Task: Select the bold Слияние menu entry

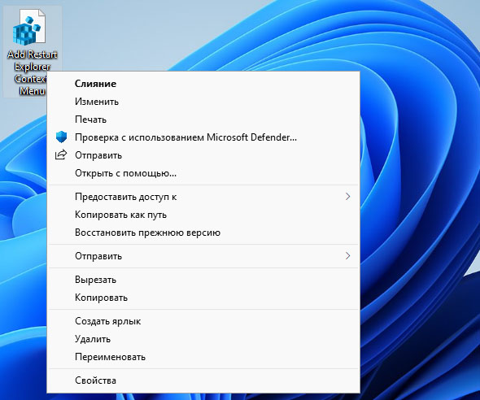Action: click(203, 84)
